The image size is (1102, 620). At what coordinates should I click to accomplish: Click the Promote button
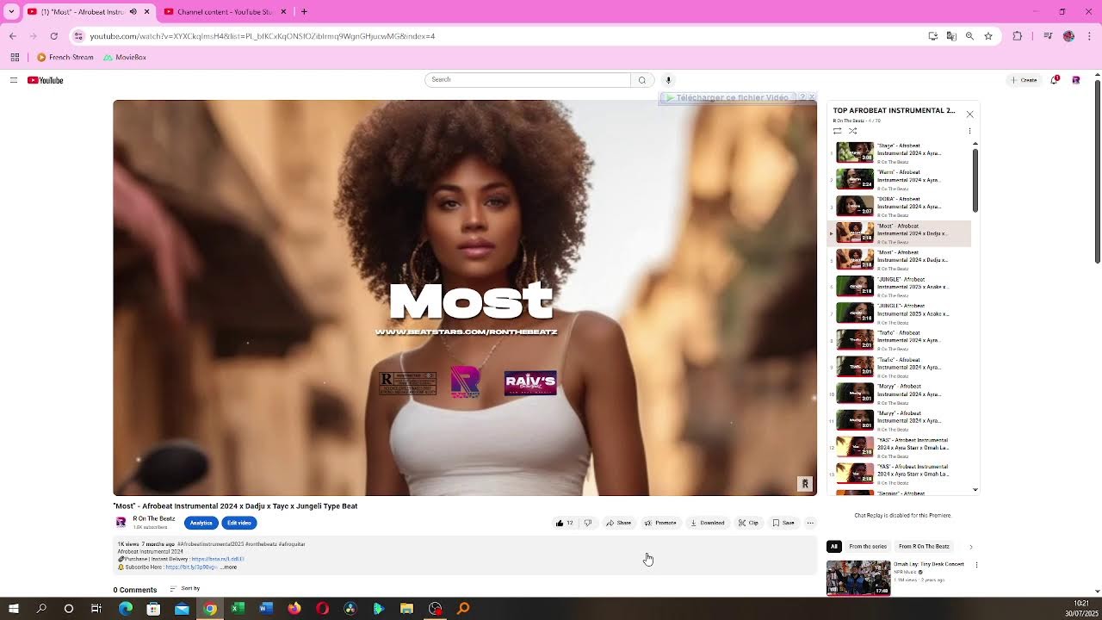point(660,523)
